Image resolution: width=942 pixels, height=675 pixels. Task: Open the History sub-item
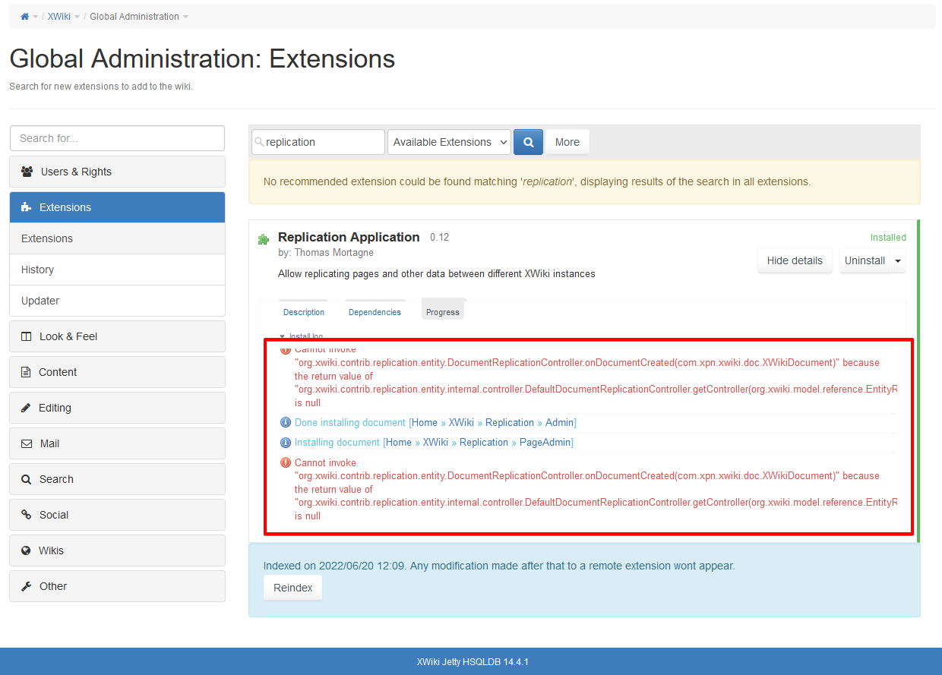(x=118, y=270)
